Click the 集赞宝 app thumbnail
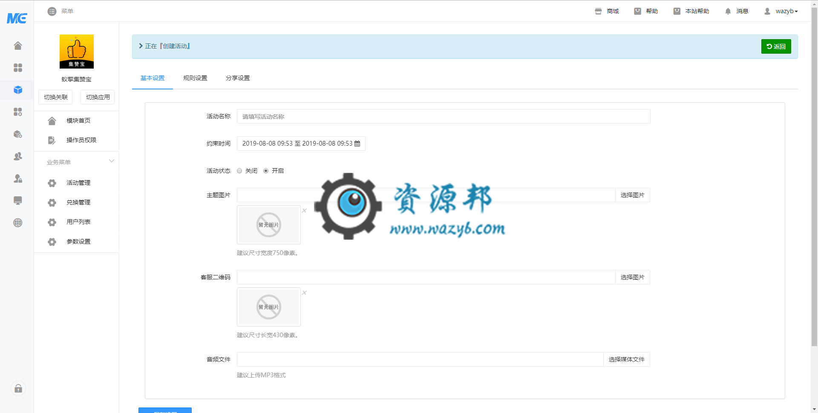818x413 pixels. click(77, 52)
